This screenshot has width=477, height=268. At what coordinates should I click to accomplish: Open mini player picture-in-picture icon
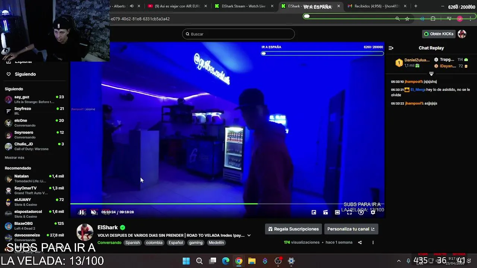click(x=314, y=212)
